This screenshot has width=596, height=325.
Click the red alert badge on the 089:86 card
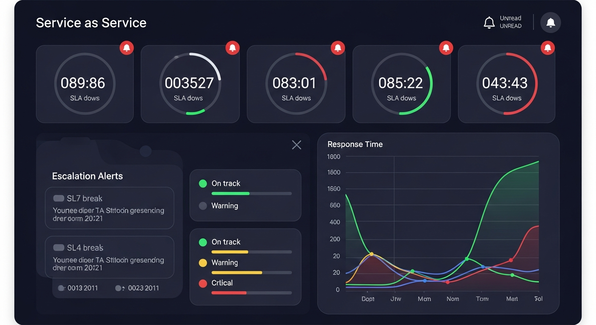[127, 48]
